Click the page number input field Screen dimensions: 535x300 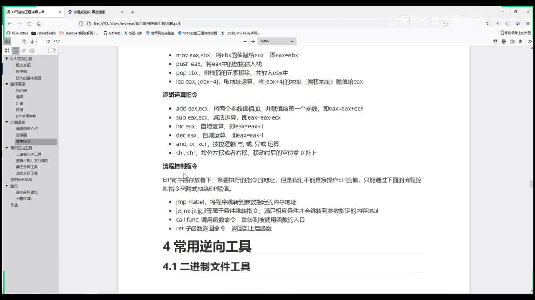pyautogui.click(x=44, y=42)
